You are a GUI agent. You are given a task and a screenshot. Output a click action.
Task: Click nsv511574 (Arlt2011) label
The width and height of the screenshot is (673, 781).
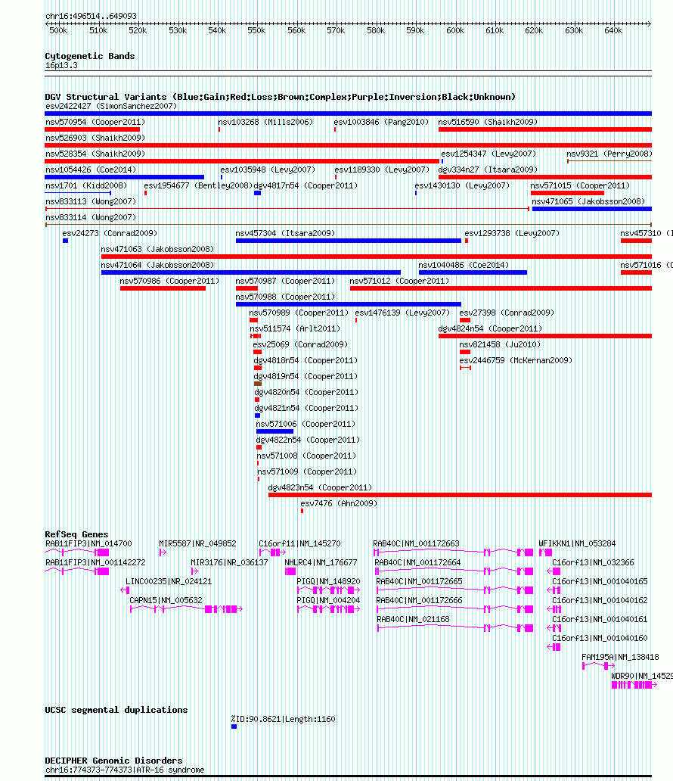point(295,329)
